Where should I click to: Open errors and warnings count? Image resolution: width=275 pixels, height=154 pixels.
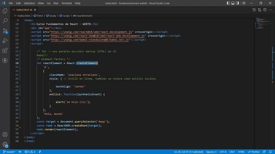(x=30, y=152)
